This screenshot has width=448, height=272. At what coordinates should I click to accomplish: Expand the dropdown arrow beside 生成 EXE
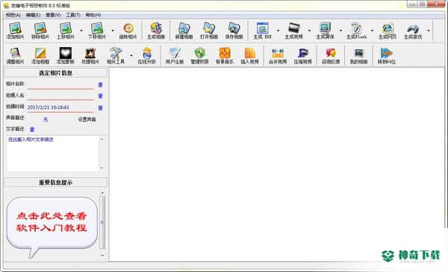[x=278, y=31]
